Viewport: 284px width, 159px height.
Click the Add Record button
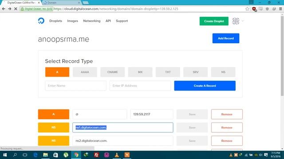tap(226, 38)
